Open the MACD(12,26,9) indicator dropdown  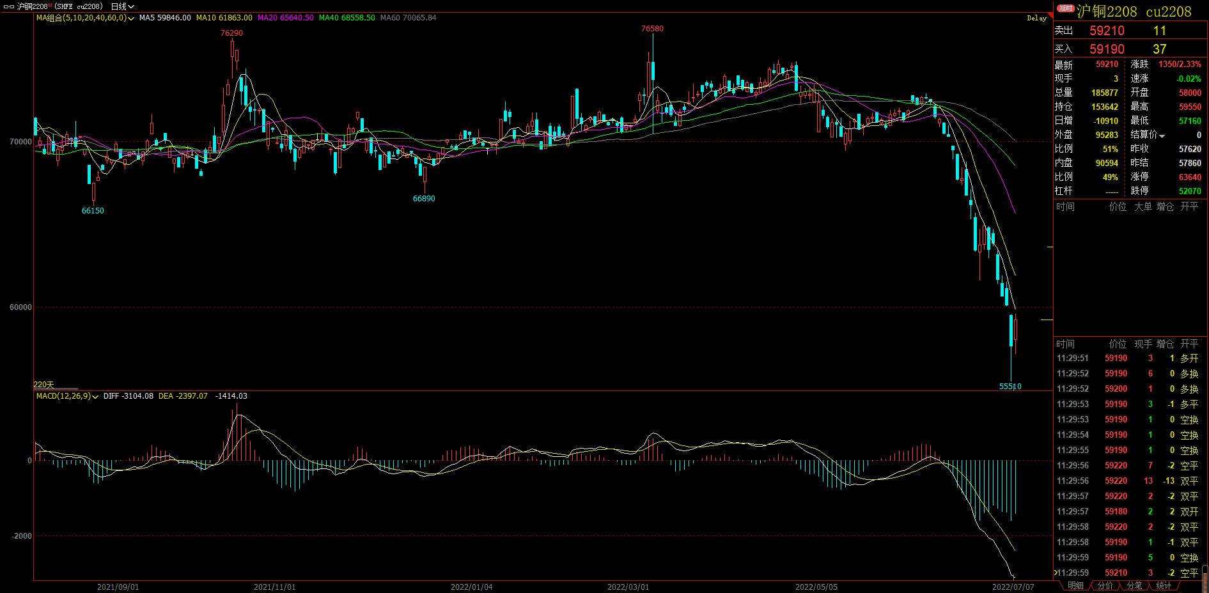click(x=67, y=396)
